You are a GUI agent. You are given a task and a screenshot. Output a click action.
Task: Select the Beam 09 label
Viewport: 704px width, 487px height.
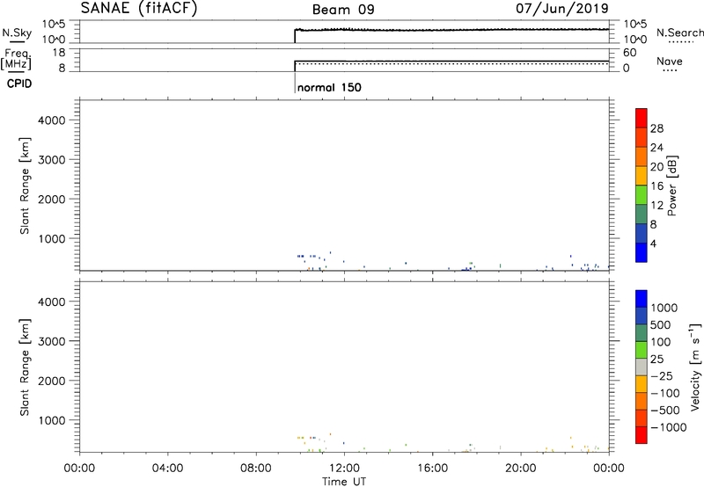click(343, 10)
